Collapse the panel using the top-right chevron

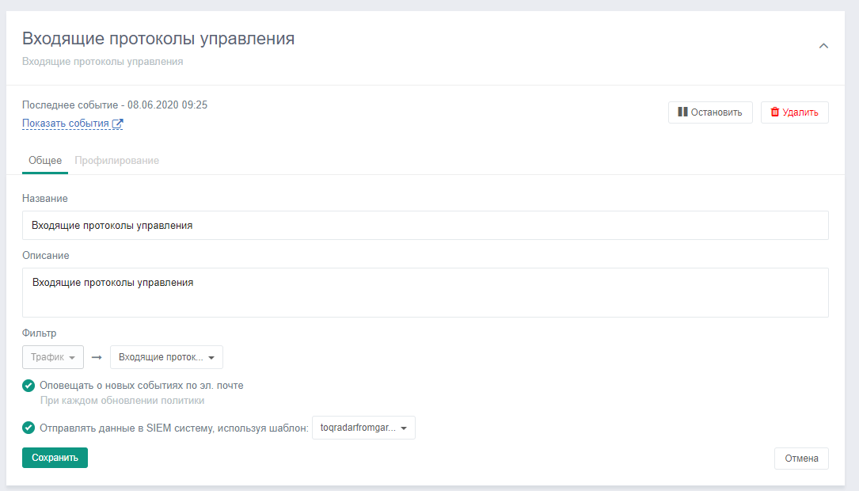coord(823,46)
